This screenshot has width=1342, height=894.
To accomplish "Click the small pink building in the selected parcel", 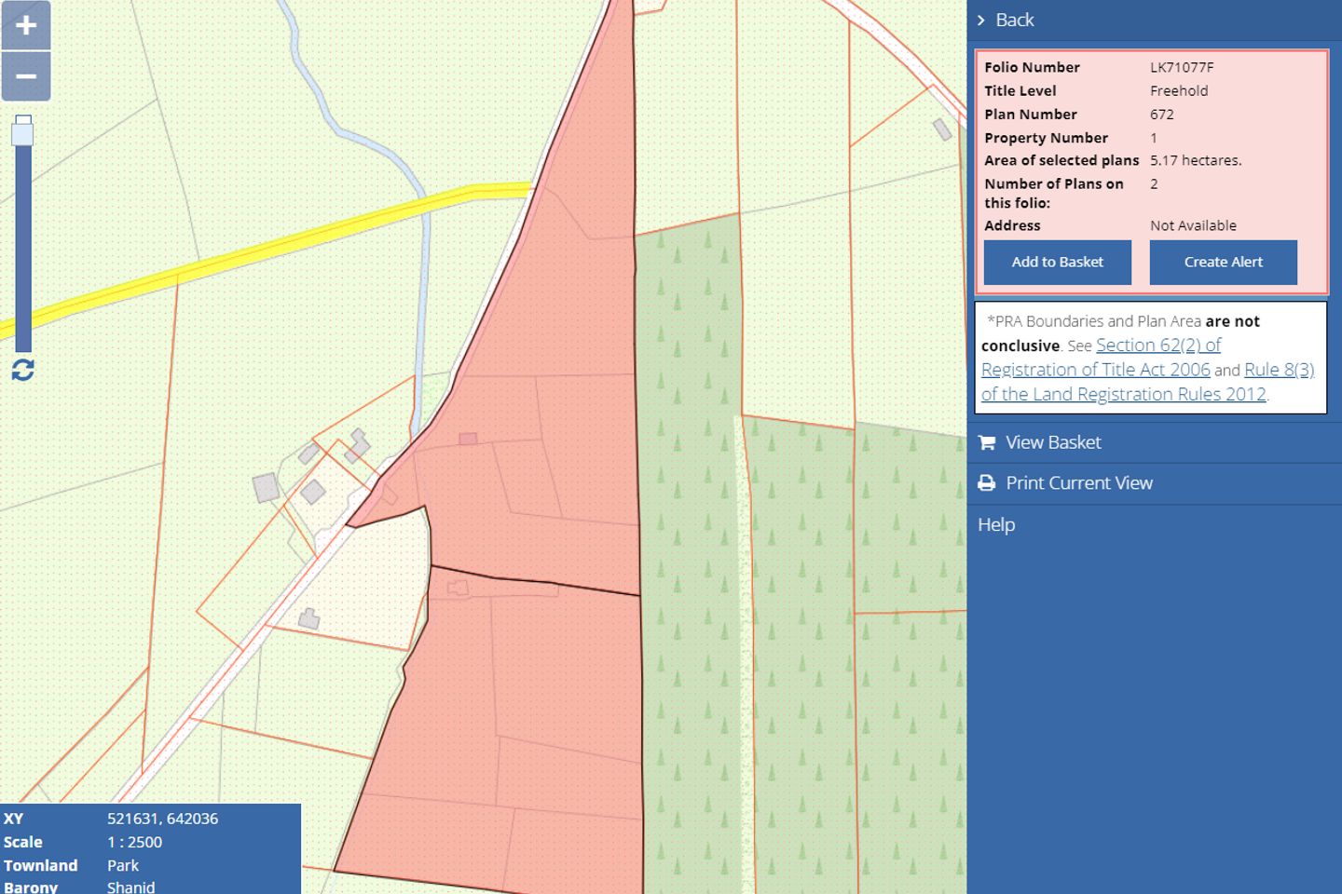I will click(x=468, y=439).
